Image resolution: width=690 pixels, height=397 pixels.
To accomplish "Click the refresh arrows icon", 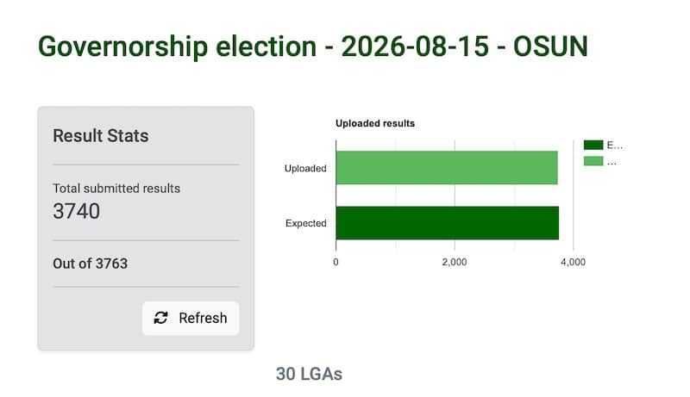I will coord(160,318).
